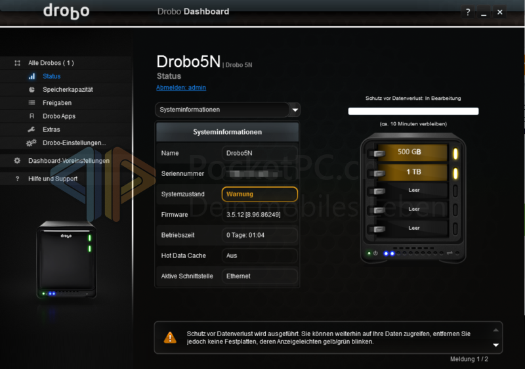Open the Extras page
525x369 pixels.
(51, 129)
